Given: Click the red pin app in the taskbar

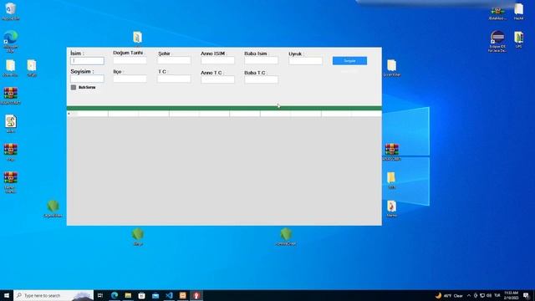Looking at the screenshot, I should tap(196, 295).
